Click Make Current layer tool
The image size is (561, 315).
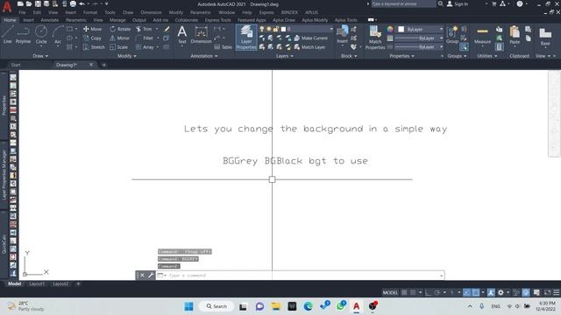[310, 38]
